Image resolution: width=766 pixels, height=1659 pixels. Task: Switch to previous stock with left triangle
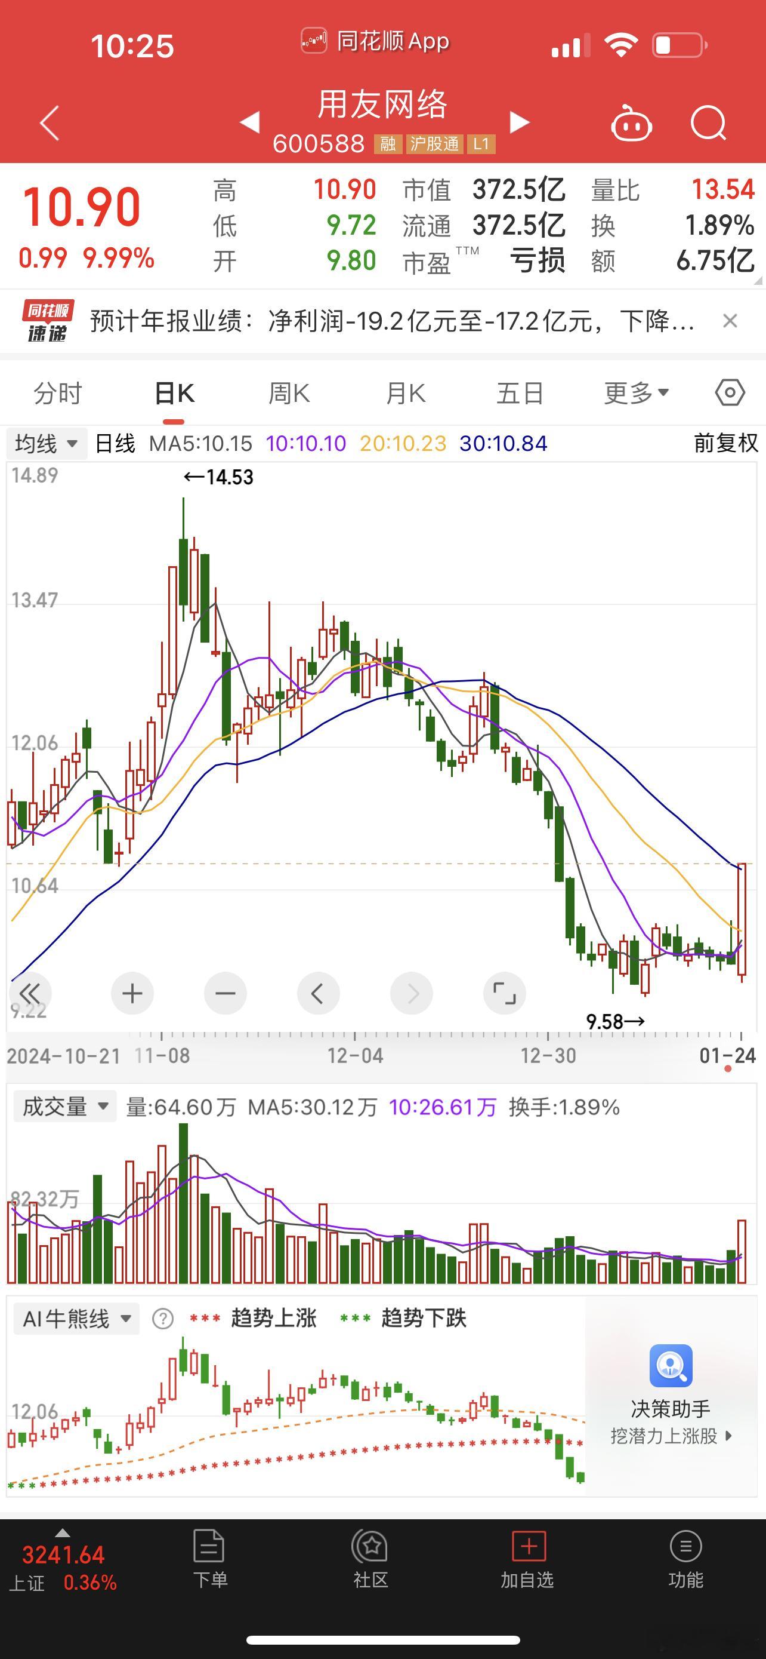[x=249, y=122]
